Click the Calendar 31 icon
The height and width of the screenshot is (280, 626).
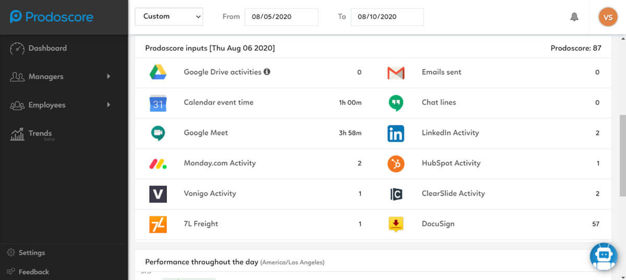(x=158, y=103)
